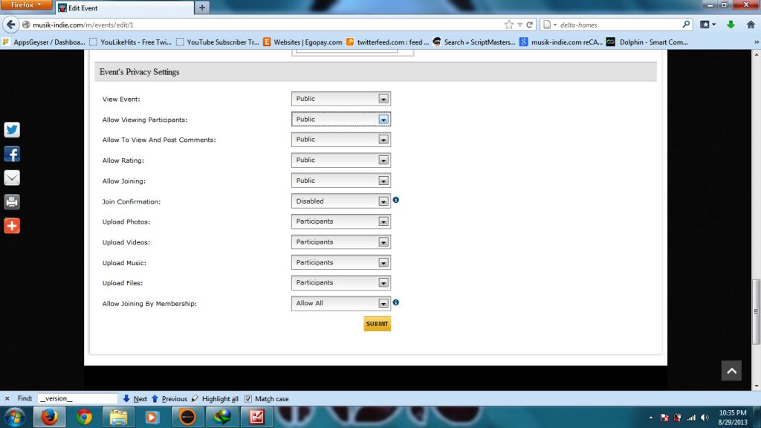Toggle Match case checkbox
The width and height of the screenshot is (761, 428).
(x=248, y=398)
